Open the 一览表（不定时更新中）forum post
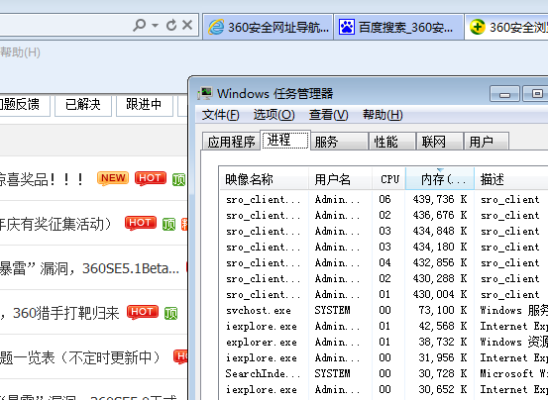 [80, 357]
